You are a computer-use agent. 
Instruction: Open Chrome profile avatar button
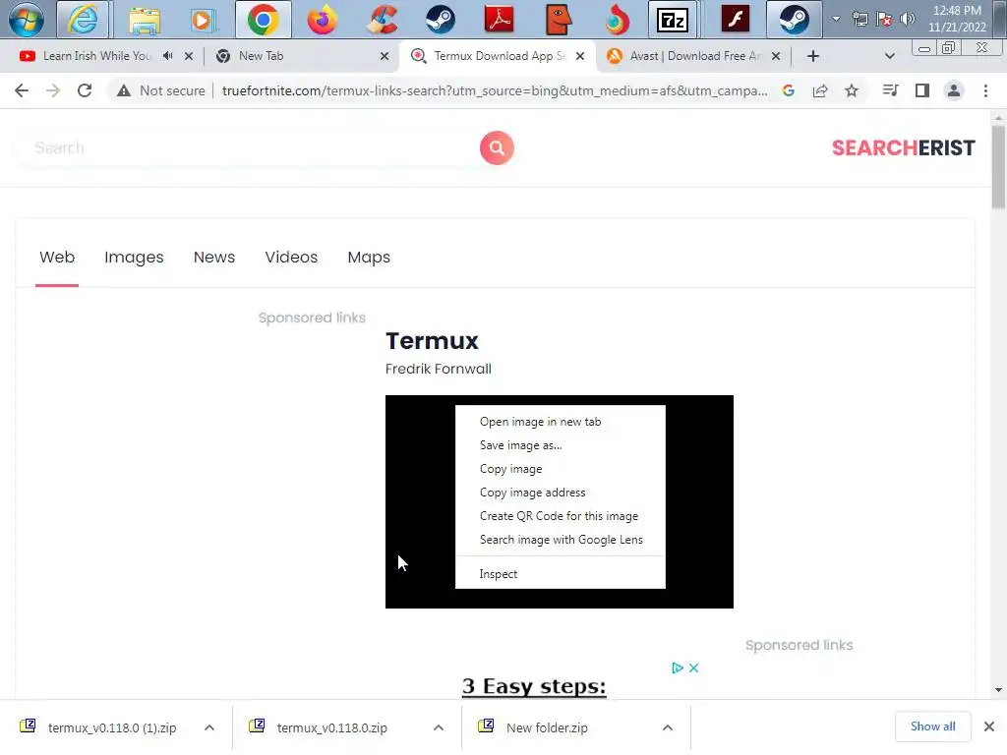[x=954, y=90]
